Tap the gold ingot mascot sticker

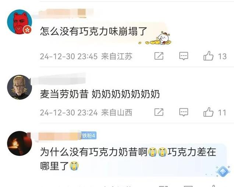pos(155,39)
